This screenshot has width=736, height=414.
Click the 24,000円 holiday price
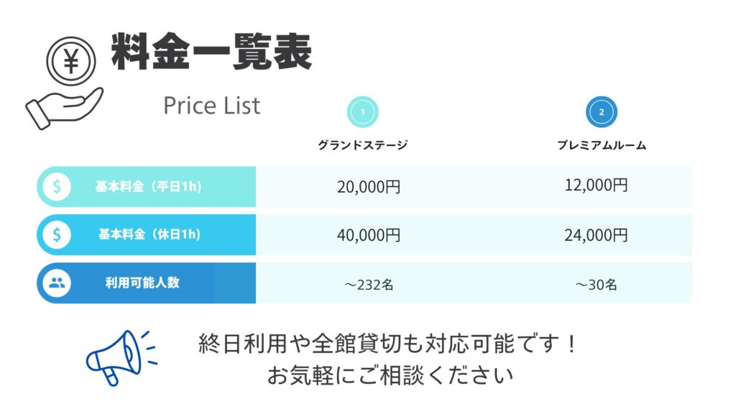(x=596, y=235)
